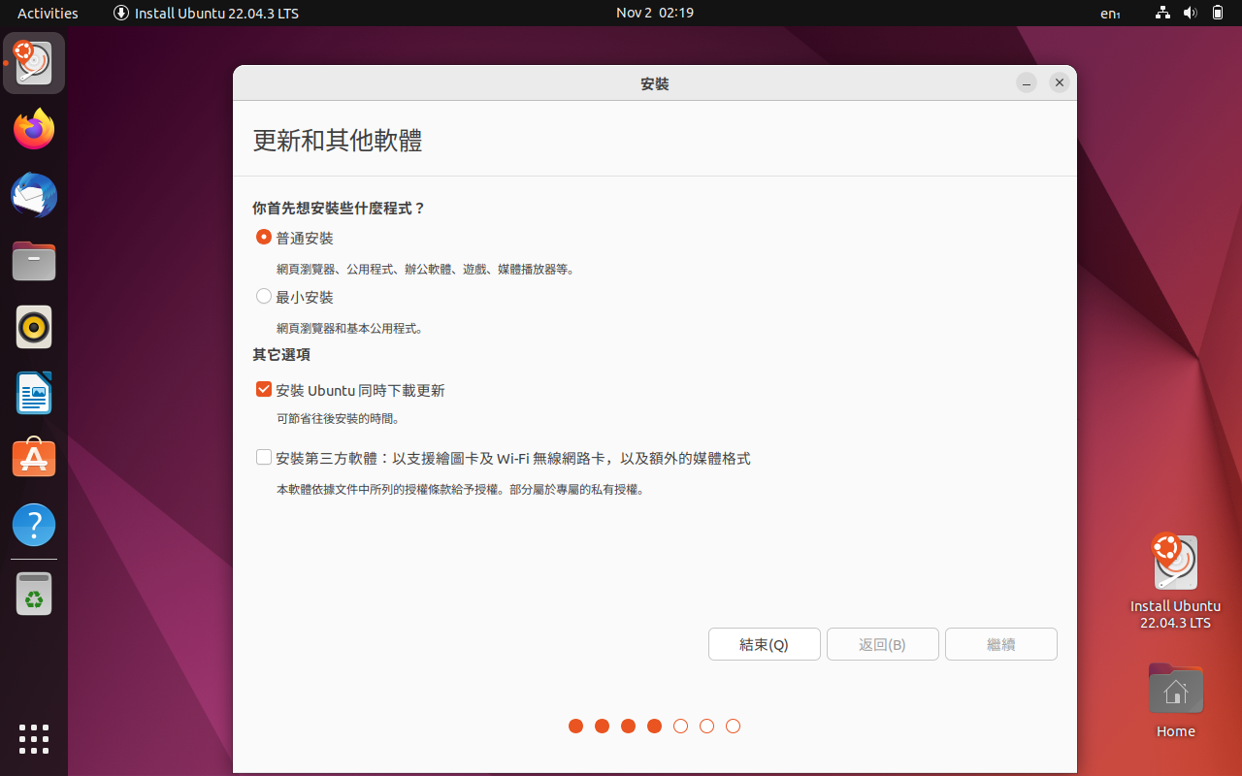Click the volume icon in top bar
This screenshot has height=776, width=1242.
1191,13
